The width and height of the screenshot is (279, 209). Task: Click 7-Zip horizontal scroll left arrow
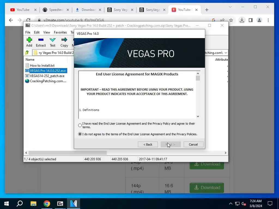(x=26, y=153)
